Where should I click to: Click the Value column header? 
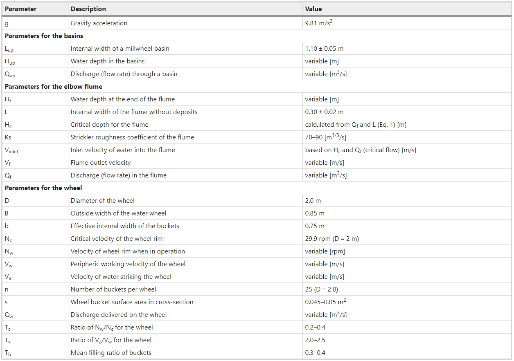[x=313, y=9]
